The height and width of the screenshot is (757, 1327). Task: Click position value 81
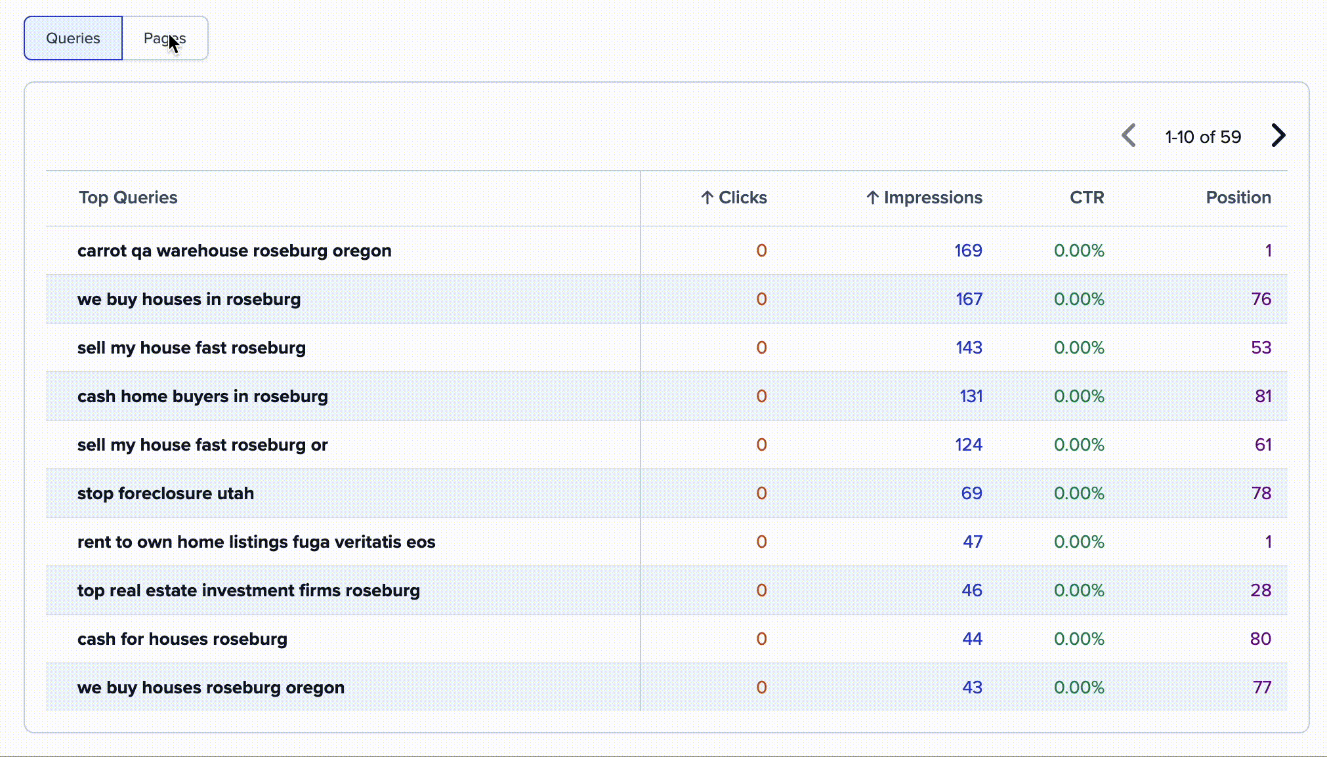tap(1263, 396)
